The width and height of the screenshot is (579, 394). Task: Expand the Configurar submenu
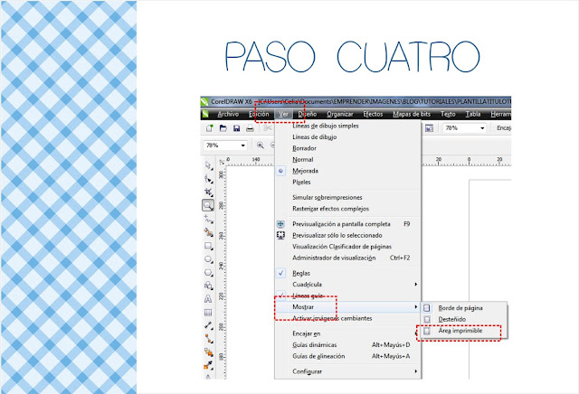point(347,371)
